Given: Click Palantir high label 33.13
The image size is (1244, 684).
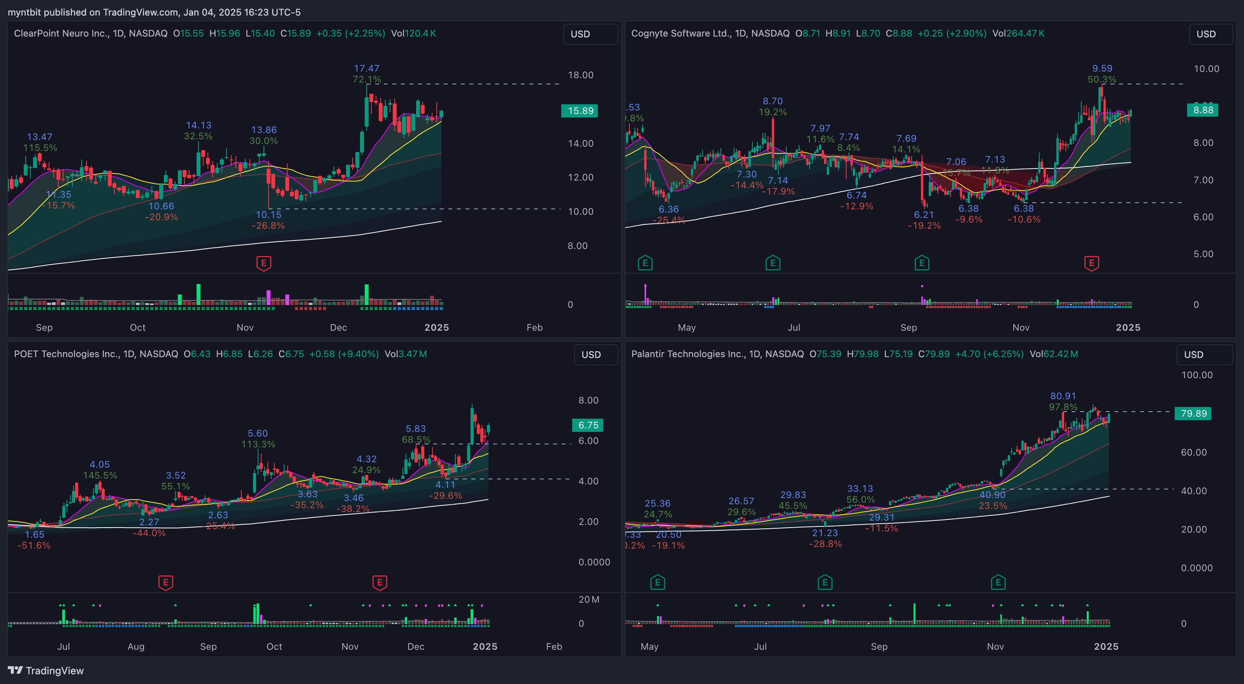Looking at the screenshot, I should click(860, 489).
